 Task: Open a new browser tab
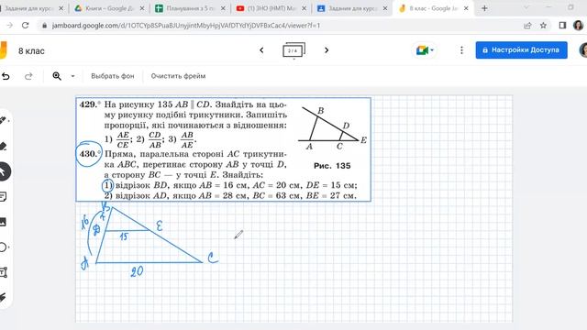[484, 8]
